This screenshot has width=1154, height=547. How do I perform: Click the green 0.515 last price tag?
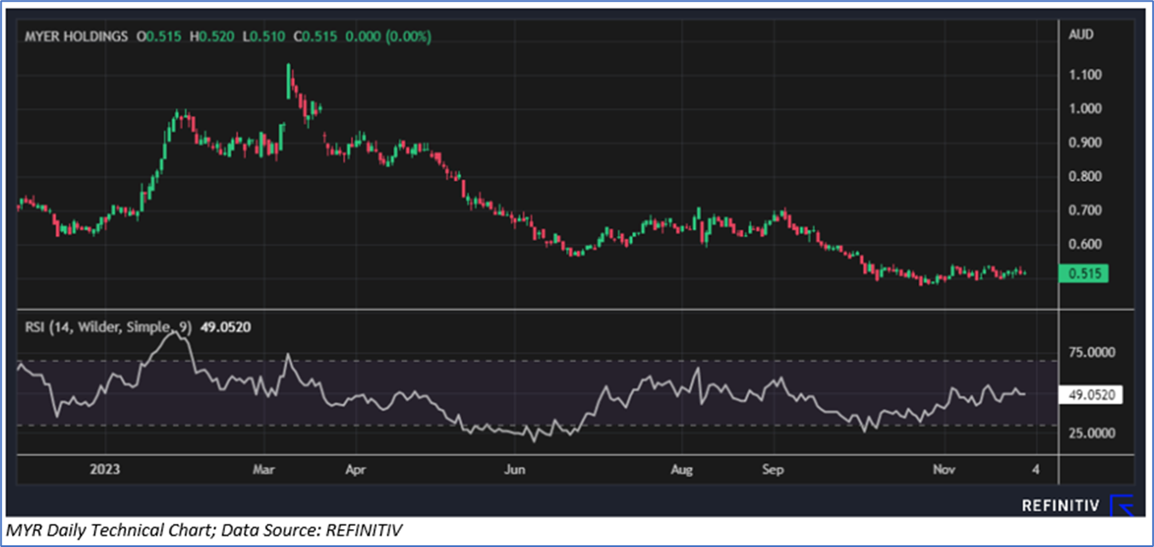[1082, 273]
